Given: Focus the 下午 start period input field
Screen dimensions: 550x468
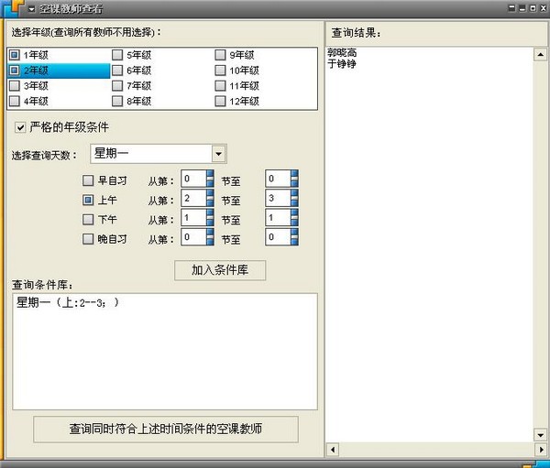Looking at the screenshot, I should (x=193, y=218).
